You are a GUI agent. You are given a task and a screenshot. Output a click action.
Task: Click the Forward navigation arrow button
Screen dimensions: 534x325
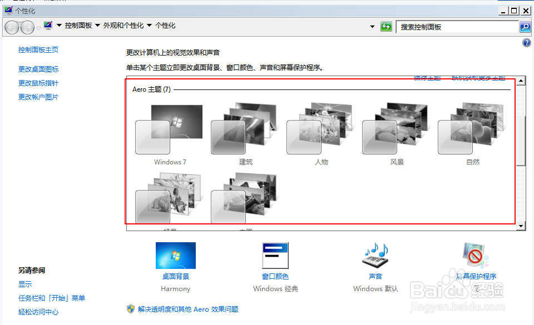28,27
